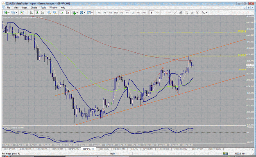Screen dimensions: 256x157
Task: Toggle the chart auto scroll button
Action: 62,13
